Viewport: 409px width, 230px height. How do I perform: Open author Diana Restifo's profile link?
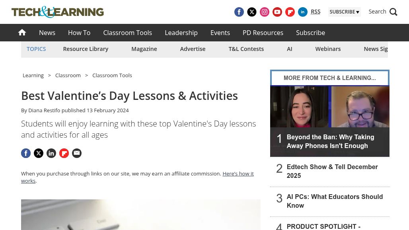[x=44, y=110]
